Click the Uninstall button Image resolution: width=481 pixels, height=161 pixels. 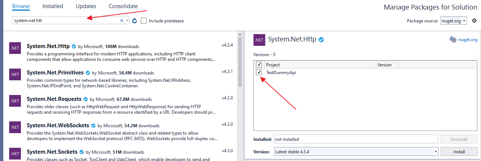(x=459, y=139)
